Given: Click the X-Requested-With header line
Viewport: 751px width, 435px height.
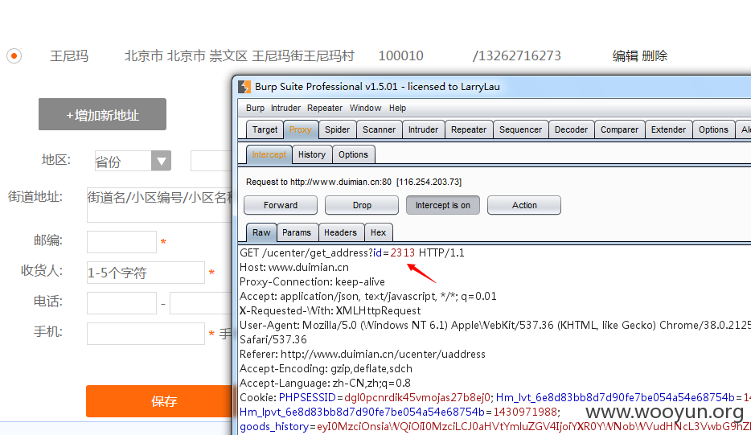Looking at the screenshot, I should [x=330, y=311].
